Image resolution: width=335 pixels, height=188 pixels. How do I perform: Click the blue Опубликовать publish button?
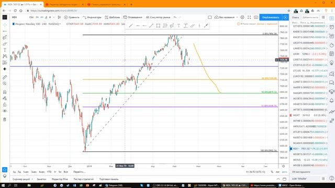tap(271, 17)
